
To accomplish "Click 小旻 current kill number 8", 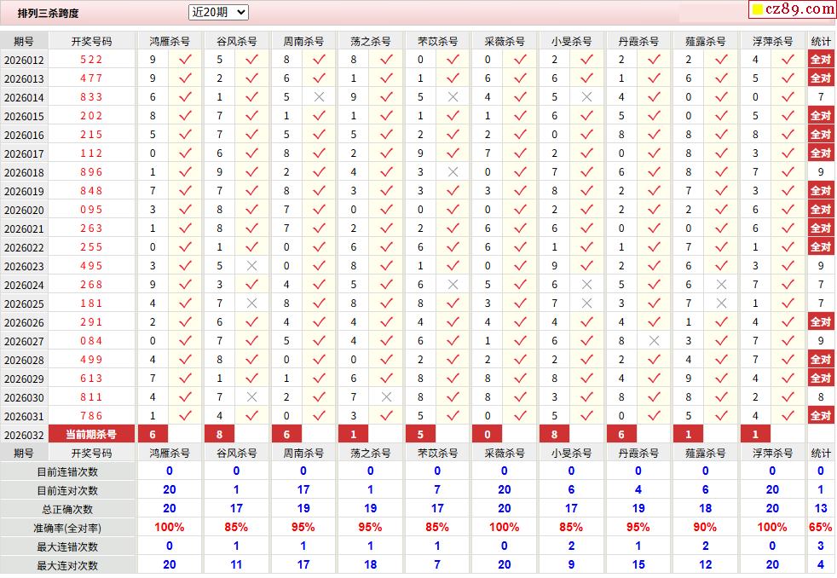I will click(555, 435).
